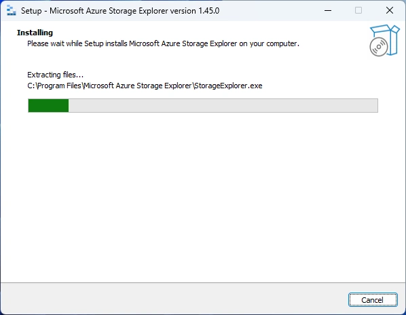This screenshot has height=315, width=406.
Task: Click Microsoft Azure Storage Explorer in title text
Action: tap(109, 11)
